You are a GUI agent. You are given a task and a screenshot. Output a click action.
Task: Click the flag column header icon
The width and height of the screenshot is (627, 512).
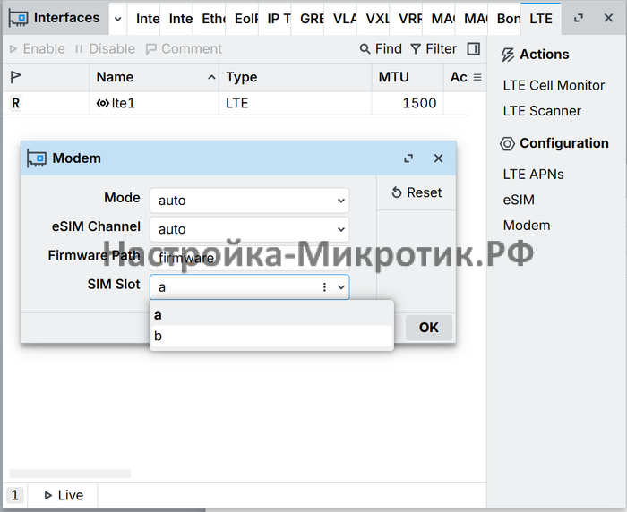tap(15, 77)
